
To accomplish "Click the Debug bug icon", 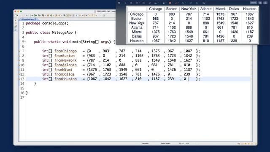I will [x=31, y=16].
